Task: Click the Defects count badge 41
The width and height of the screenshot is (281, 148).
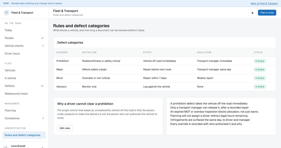Action: (x=42, y=86)
